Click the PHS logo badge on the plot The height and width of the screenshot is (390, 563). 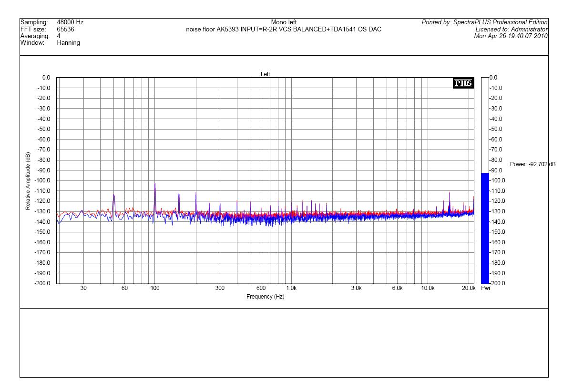click(x=463, y=83)
